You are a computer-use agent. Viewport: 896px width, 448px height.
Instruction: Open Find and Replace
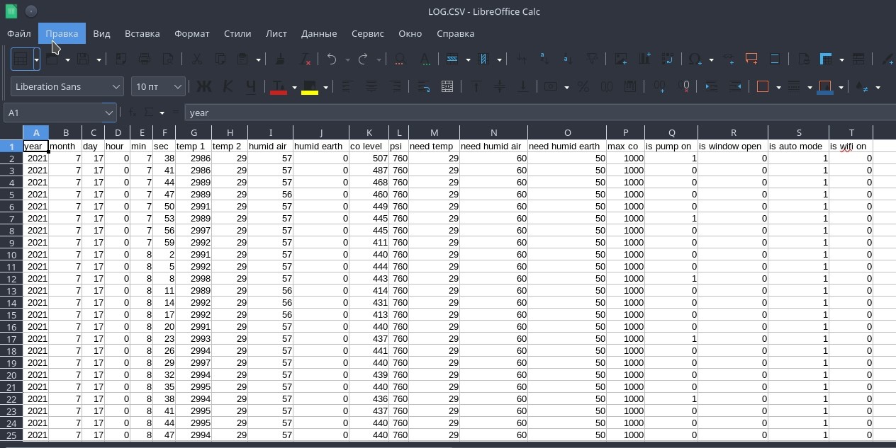(400, 59)
